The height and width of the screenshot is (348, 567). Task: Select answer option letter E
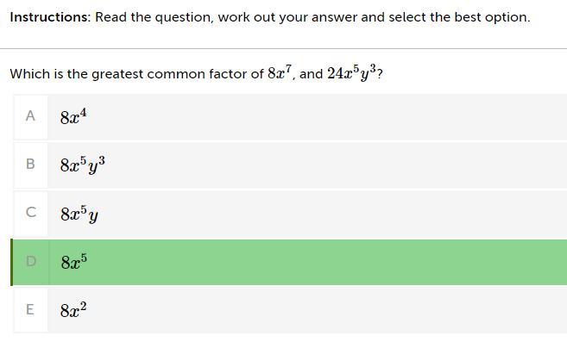(30, 310)
